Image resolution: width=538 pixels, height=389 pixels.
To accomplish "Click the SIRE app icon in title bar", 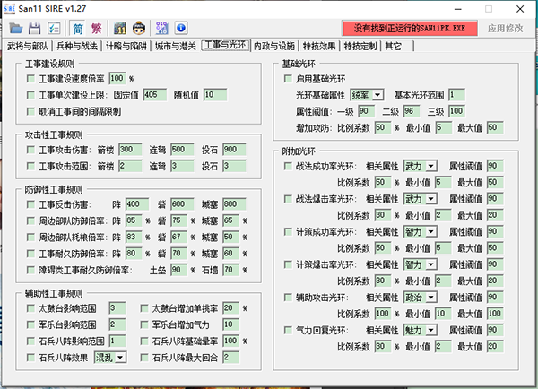I will click(x=9, y=9).
